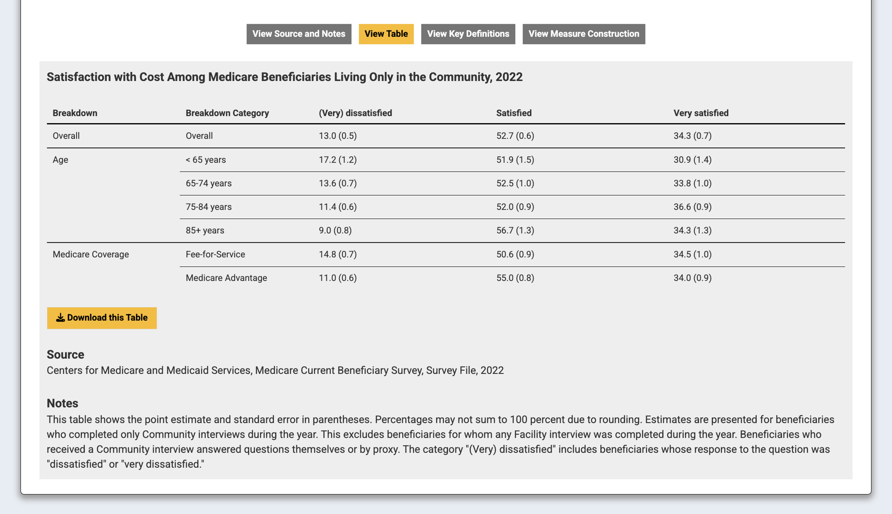Click the 85+ years satisfied value 56.7 (1.3)
This screenshot has height=514, width=892.
tap(515, 230)
